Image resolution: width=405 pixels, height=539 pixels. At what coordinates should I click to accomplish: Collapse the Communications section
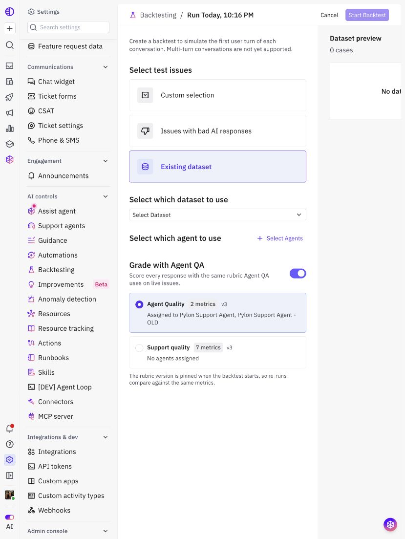tap(106, 66)
